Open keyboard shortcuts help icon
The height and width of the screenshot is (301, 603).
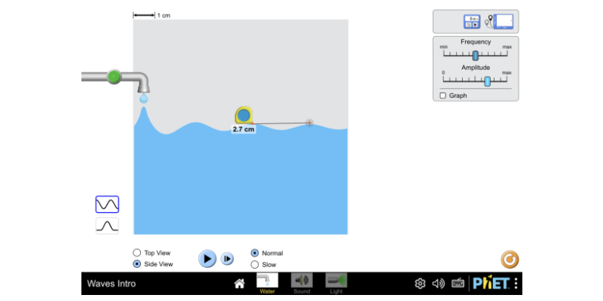click(458, 284)
